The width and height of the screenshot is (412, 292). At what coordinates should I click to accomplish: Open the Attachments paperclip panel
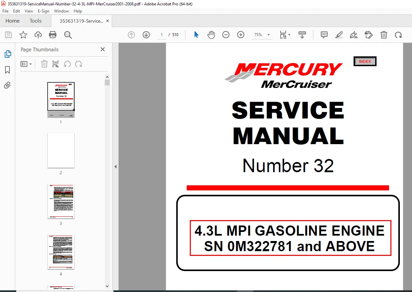[7, 85]
